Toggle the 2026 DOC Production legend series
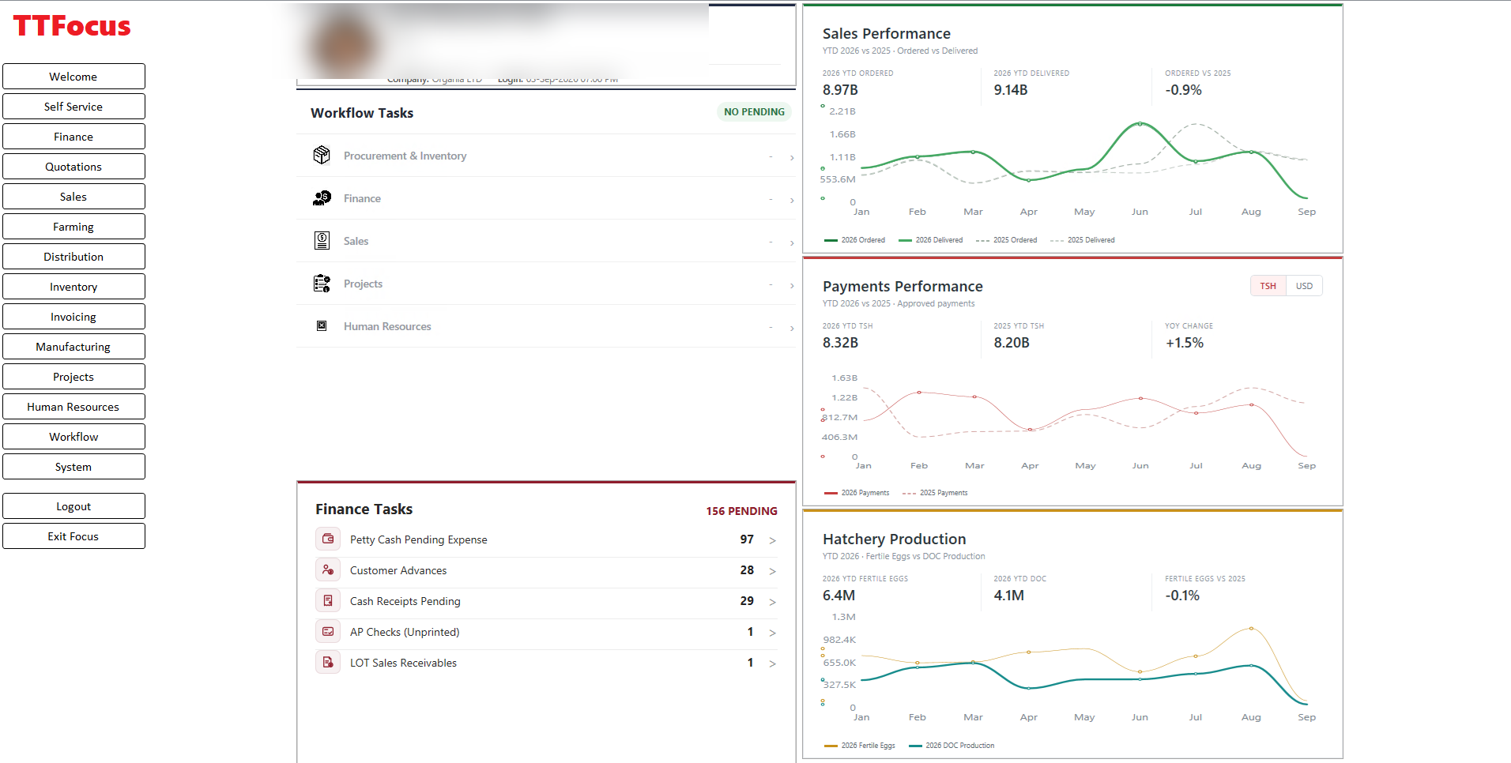Image resolution: width=1511 pixels, height=763 pixels. click(x=951, y=746)
